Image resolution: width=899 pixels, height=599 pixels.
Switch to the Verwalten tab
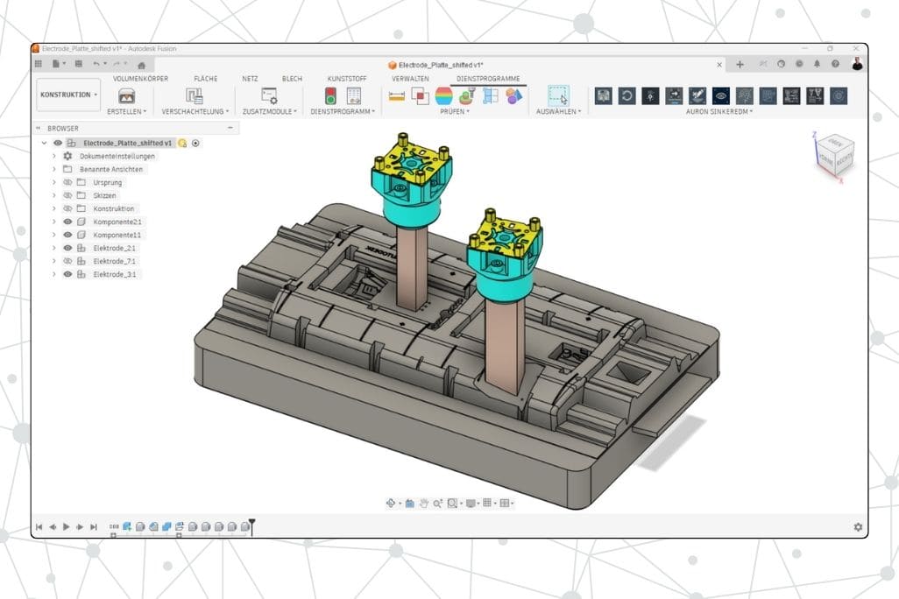pos(411,79)
